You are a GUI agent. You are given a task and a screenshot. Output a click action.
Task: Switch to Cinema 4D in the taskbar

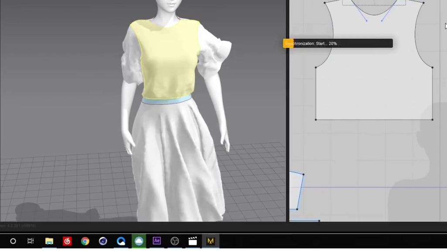(103, 241)
